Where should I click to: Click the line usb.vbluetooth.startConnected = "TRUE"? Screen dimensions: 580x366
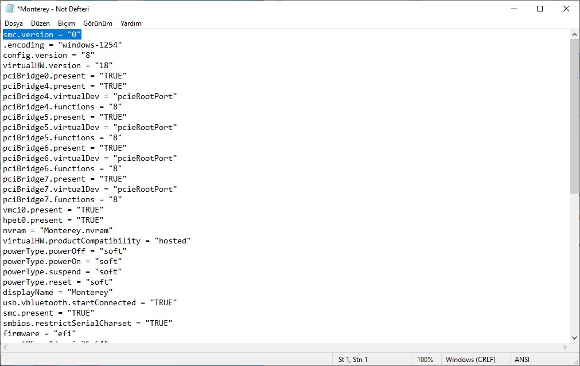[x=90, y=303]
